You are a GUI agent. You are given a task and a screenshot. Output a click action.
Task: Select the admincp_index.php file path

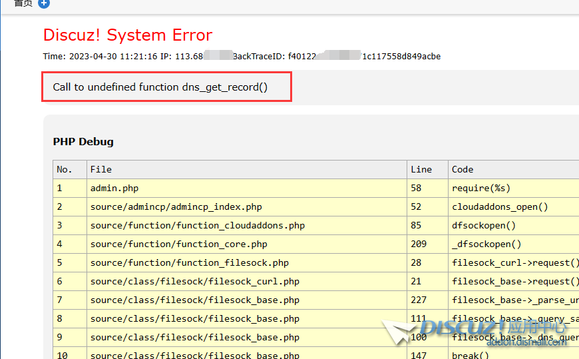(x=176, y=206)
